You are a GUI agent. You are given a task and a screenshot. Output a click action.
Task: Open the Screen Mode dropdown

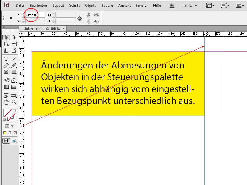click(x=225, y=6)
